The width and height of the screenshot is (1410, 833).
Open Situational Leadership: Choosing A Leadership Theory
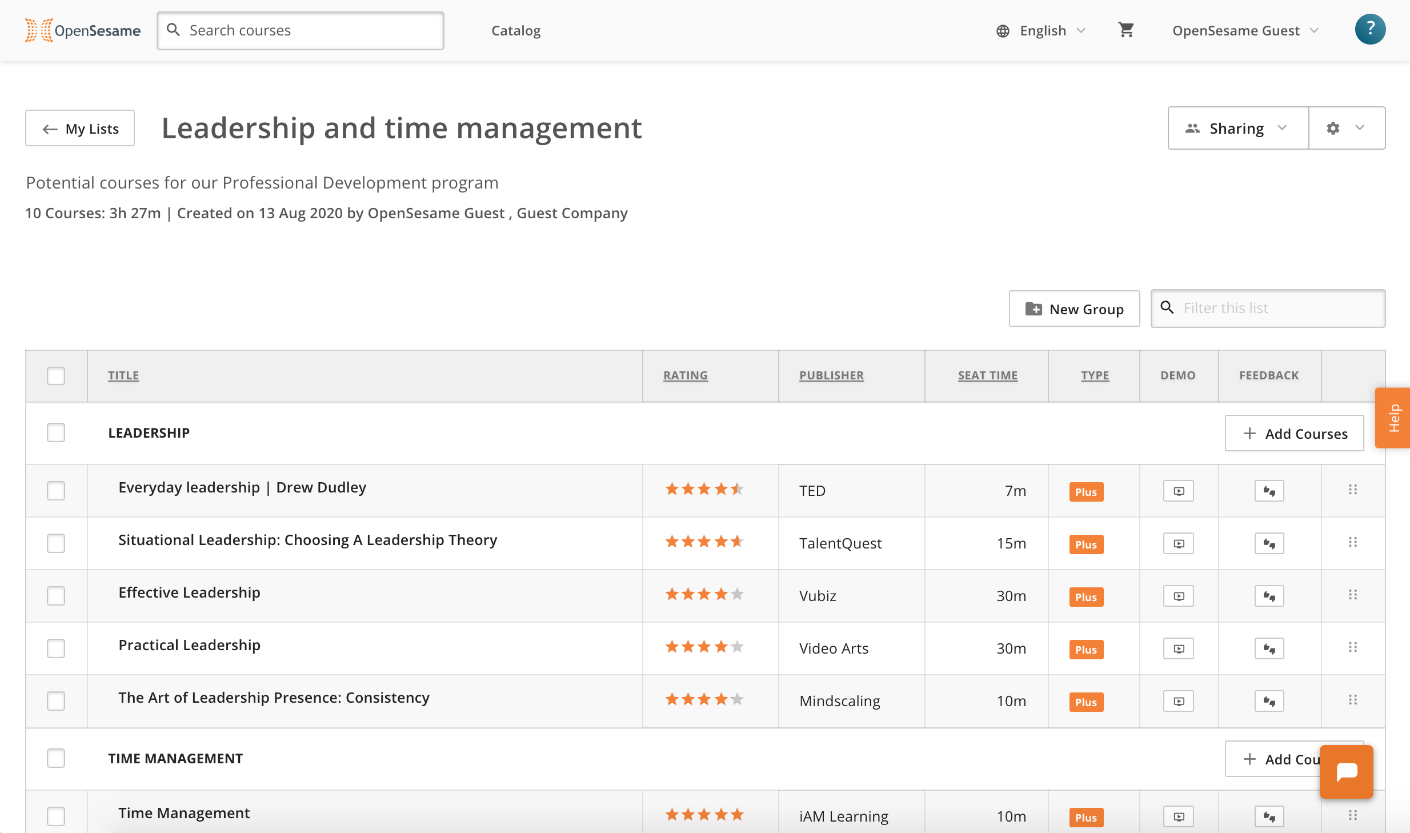307,540
